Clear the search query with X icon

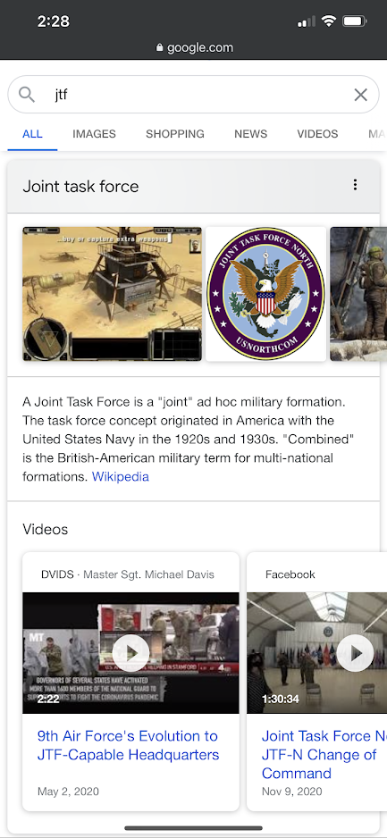[361, 95]
